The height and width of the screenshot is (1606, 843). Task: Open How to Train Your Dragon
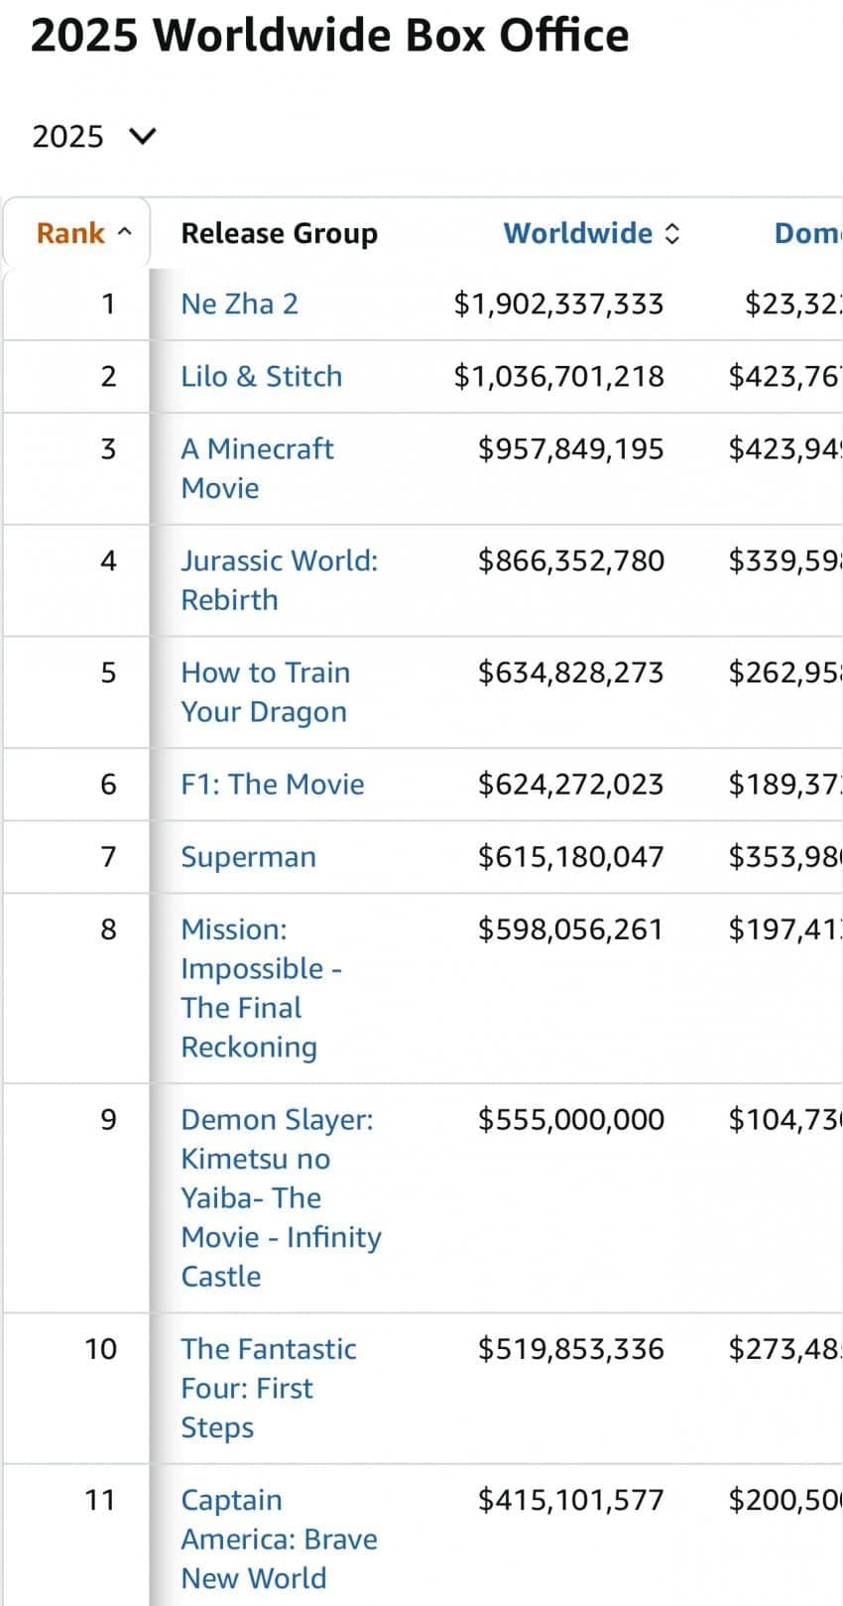click(265, 692)
